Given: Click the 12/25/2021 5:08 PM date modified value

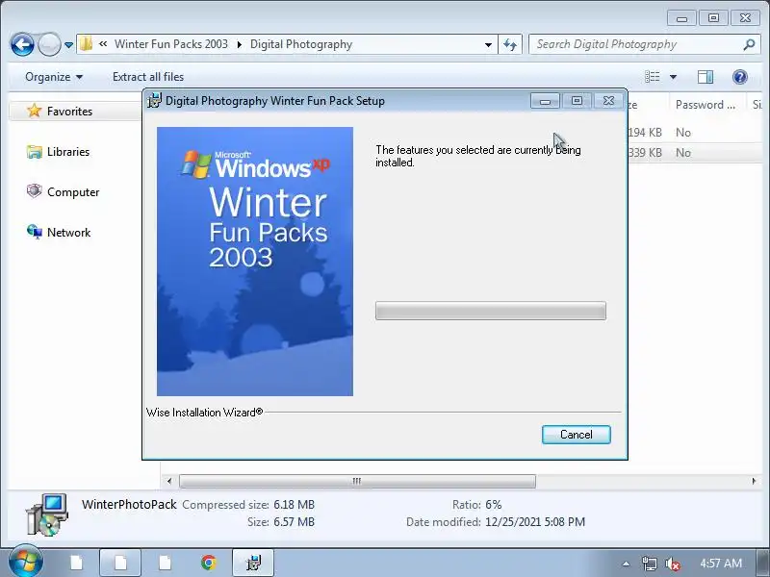Looking at the screenshot, I should (535, 522).
